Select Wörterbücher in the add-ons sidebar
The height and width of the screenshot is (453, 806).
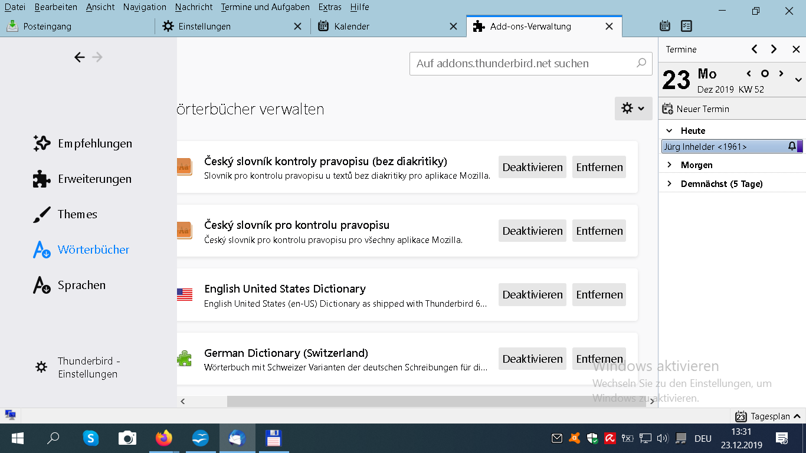click(81, 250)
